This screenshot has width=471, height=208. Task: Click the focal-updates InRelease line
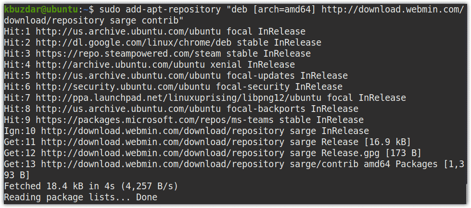point(176,75)
